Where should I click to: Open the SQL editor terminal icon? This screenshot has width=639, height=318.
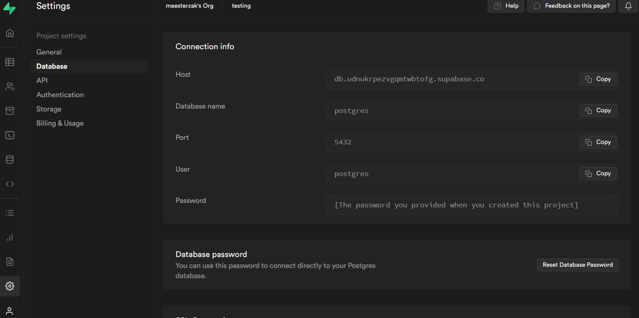pos(10,135)
